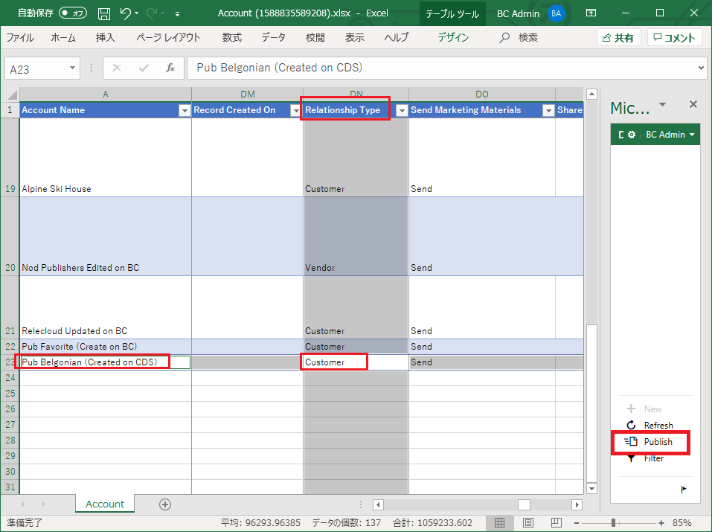Click the horizontal scroll right arrow

577,504
